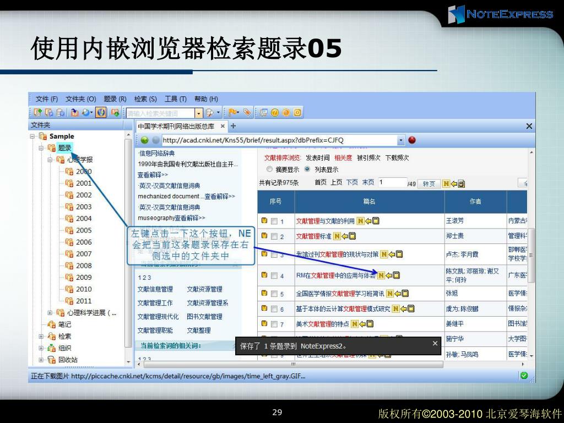Click the gray forward browser button
564x423 pixels.
coord(156,140)
